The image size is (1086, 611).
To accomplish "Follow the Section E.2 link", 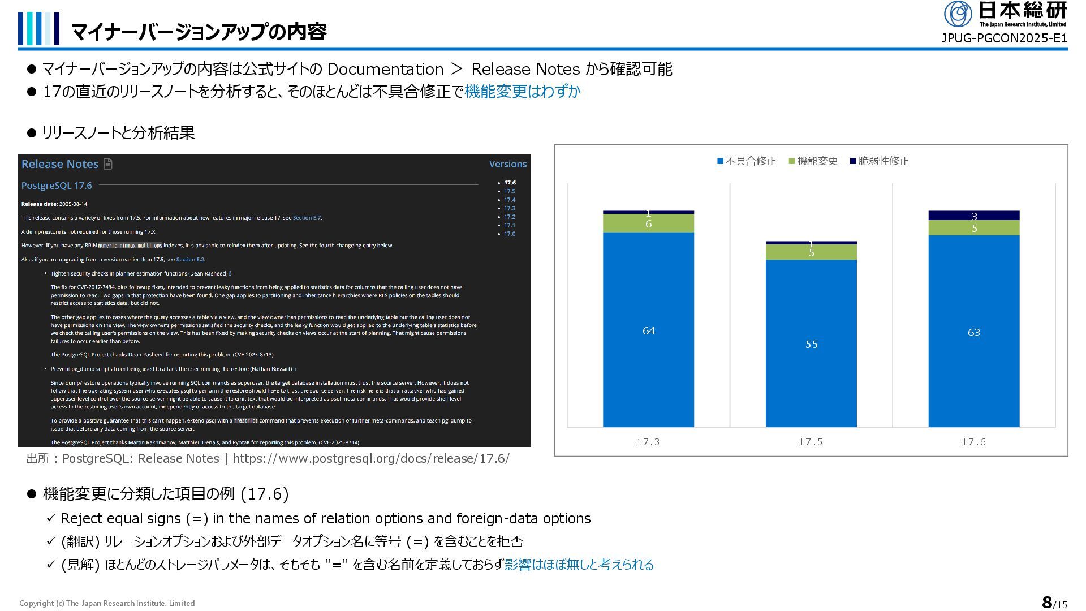I will pos(190,260).
